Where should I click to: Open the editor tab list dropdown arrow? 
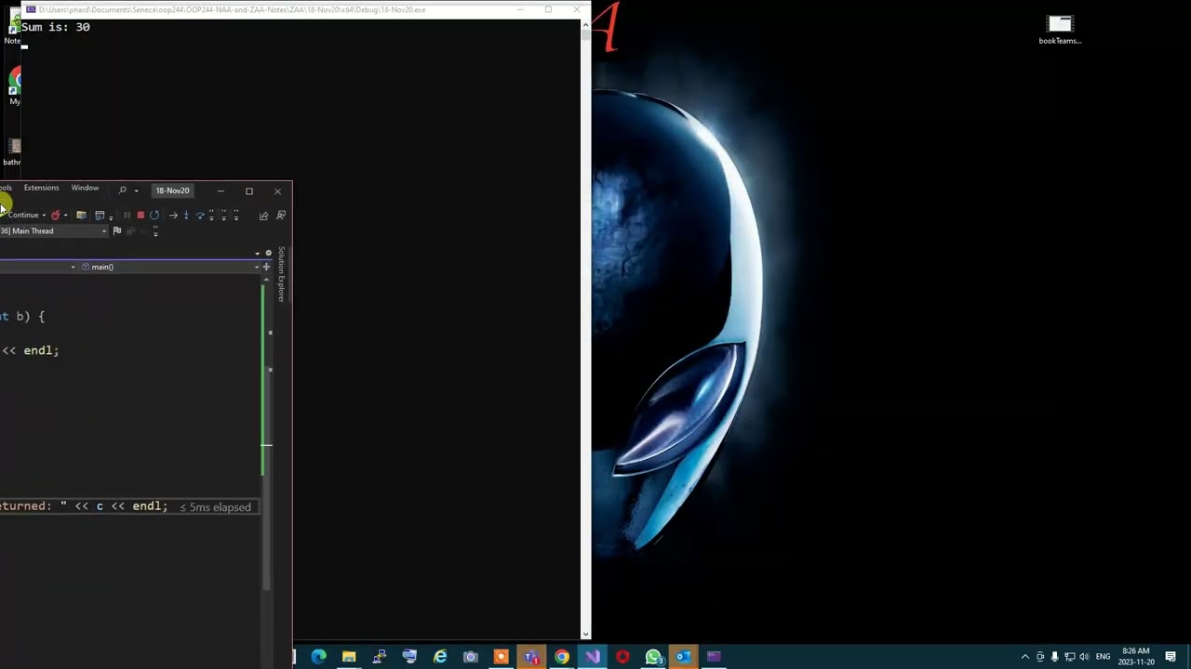click(258, 253)
